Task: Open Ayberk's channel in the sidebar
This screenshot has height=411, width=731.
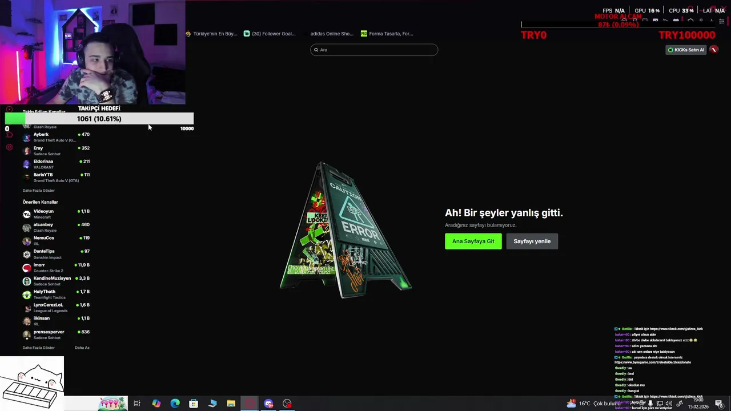Action: point(56,137)
